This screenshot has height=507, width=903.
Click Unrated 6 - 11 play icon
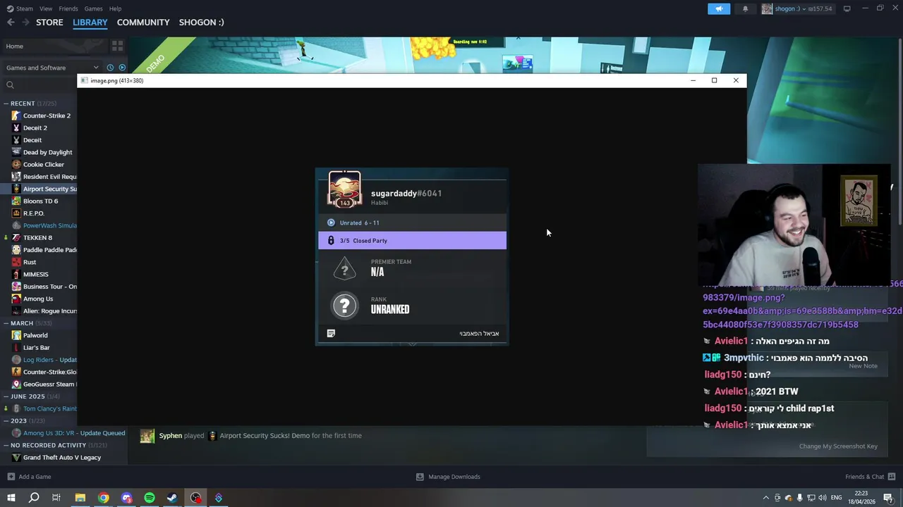tap(331, 223)
